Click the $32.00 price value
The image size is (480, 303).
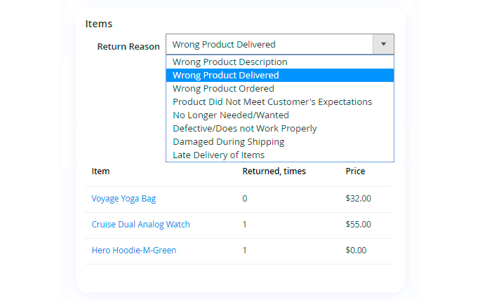coord(358,199)
